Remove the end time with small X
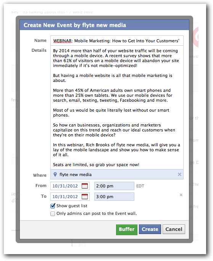The height and width of the screenshot is (261, 213). pyautogui.click(x=181, y=195)
